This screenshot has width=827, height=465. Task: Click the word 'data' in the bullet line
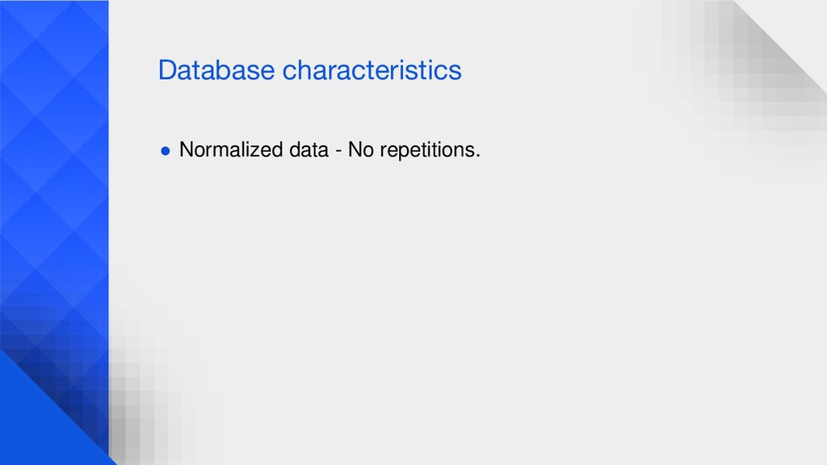(309, 149)
